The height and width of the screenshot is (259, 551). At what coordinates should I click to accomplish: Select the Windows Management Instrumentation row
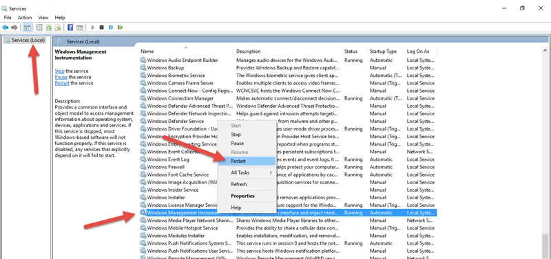click(288, 213)
